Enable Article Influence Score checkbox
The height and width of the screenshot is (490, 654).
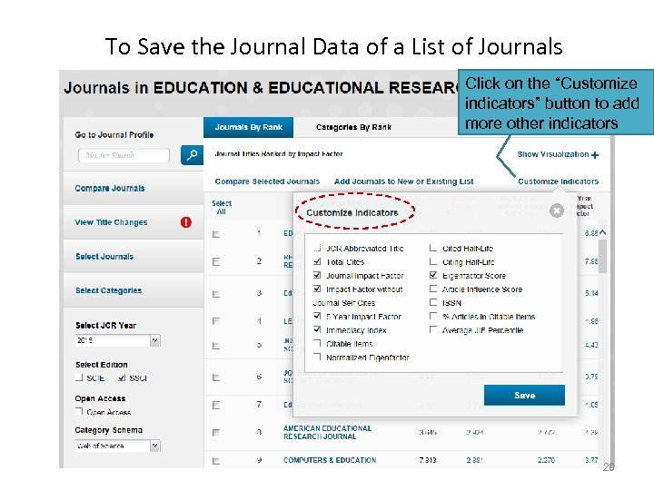(433, 289)
